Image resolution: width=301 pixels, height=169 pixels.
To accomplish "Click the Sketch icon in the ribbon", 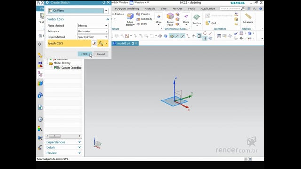I will point(42,16).
